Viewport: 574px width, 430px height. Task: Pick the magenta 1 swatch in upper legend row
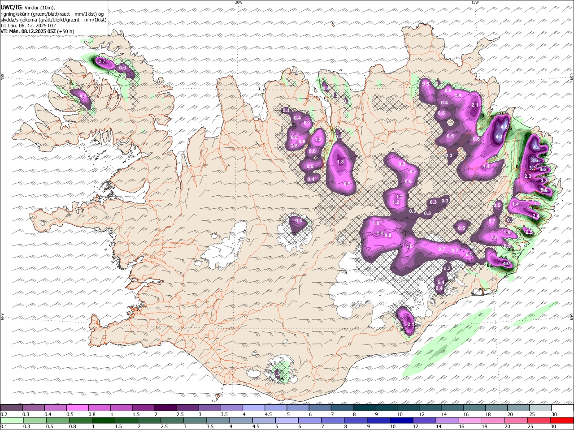(x=122, y=408)
